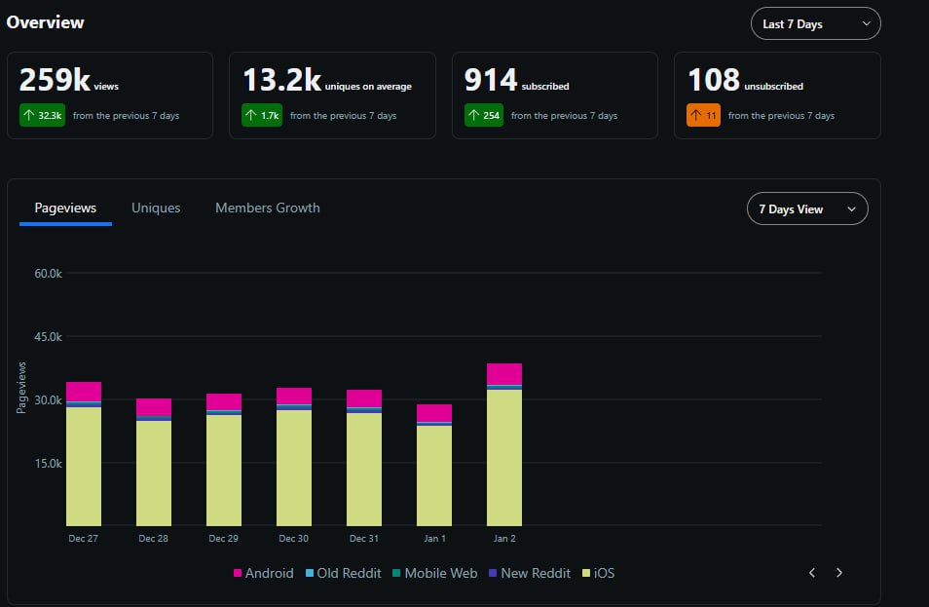Toggle Mobile Web series in legend

(x=435, y=573)
